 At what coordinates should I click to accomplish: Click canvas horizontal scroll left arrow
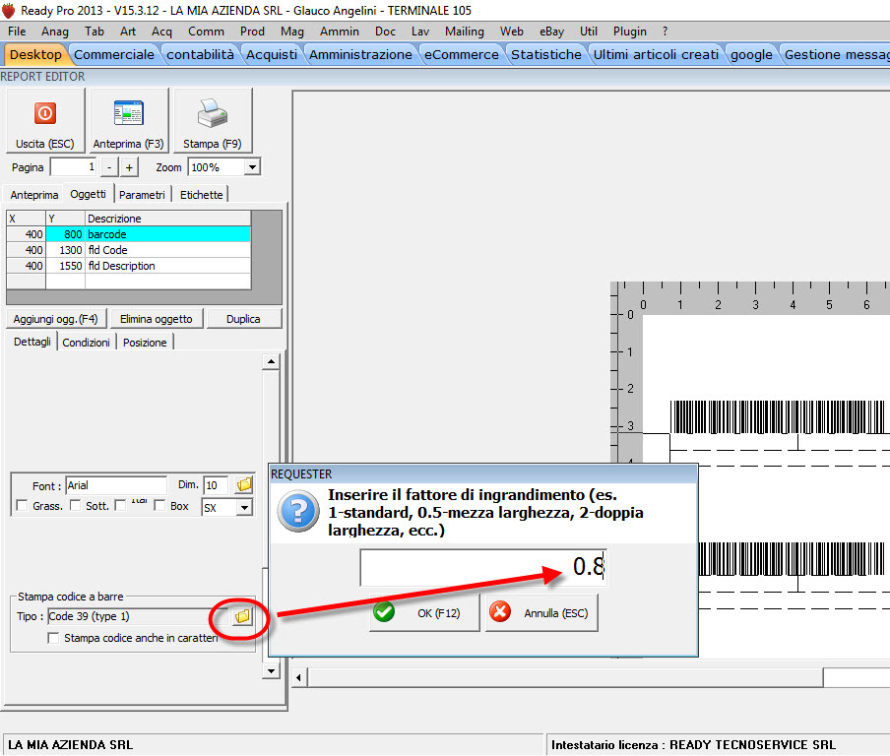(x=299, y=677)
